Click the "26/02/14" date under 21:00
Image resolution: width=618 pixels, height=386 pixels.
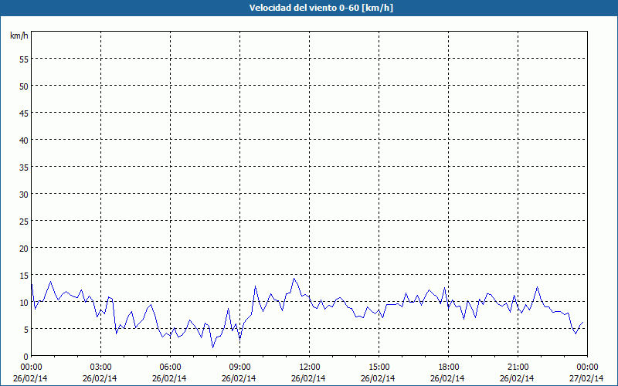point(517,378)
